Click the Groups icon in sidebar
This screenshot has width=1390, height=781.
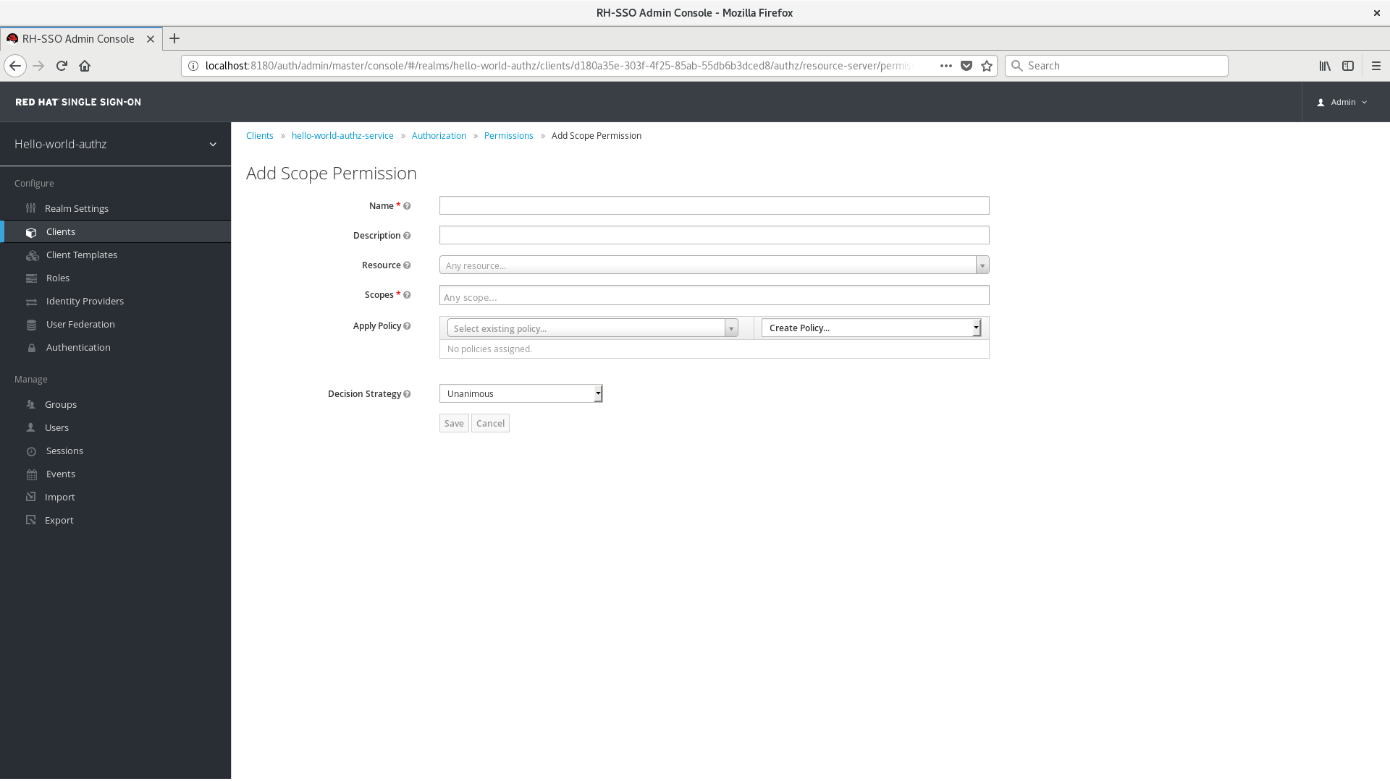[30, 404]
